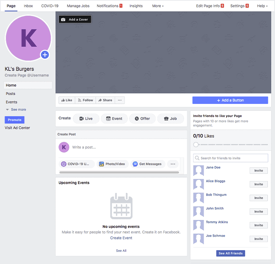Invite Alice Bloggs to like the page
275x264 pixels.
(259, 184)
